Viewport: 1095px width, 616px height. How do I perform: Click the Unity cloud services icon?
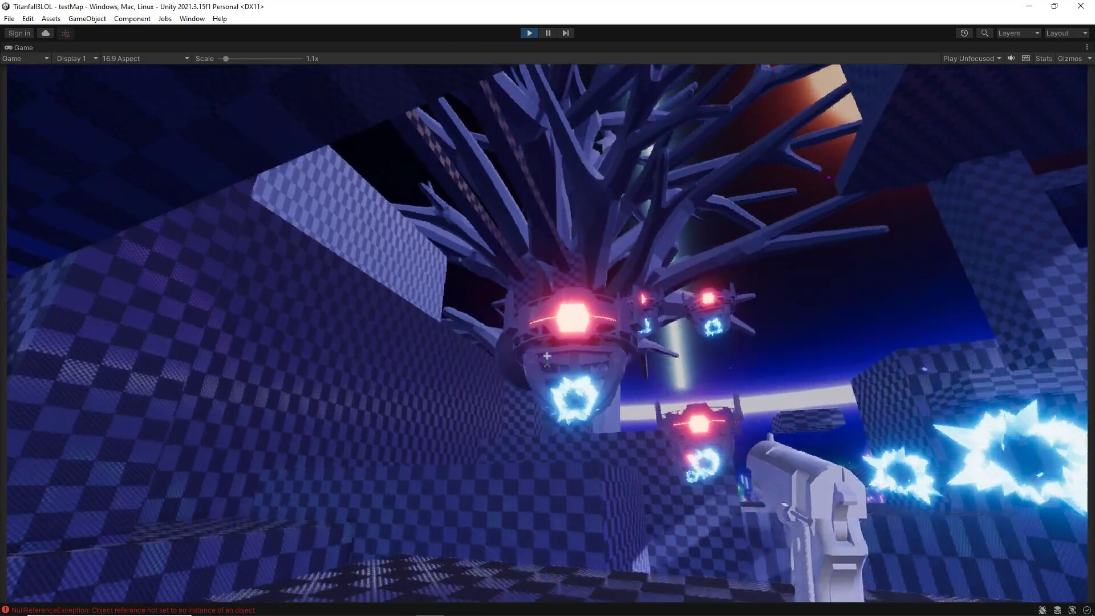[46, 33]
